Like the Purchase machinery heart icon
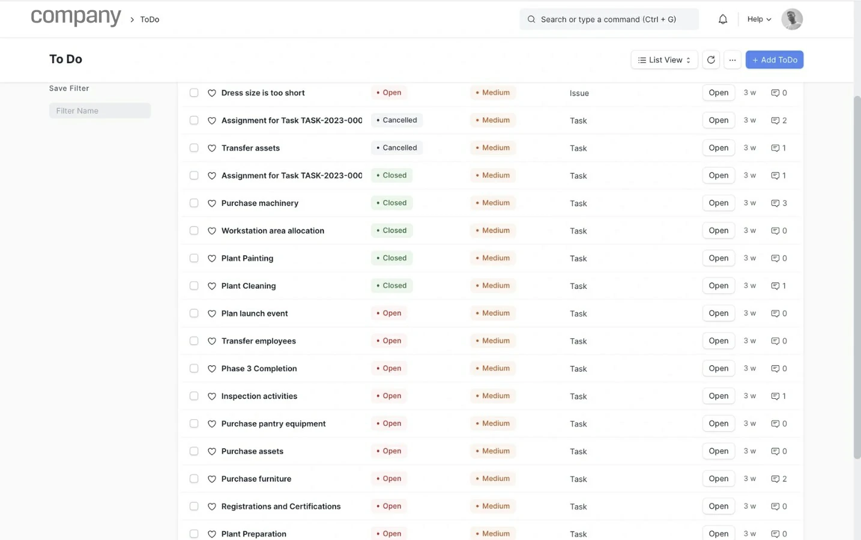This screenshot has width=861, height=540. (x=212, y=204)
